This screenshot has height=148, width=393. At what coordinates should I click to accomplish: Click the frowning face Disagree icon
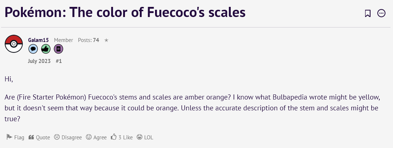[57, 137]
